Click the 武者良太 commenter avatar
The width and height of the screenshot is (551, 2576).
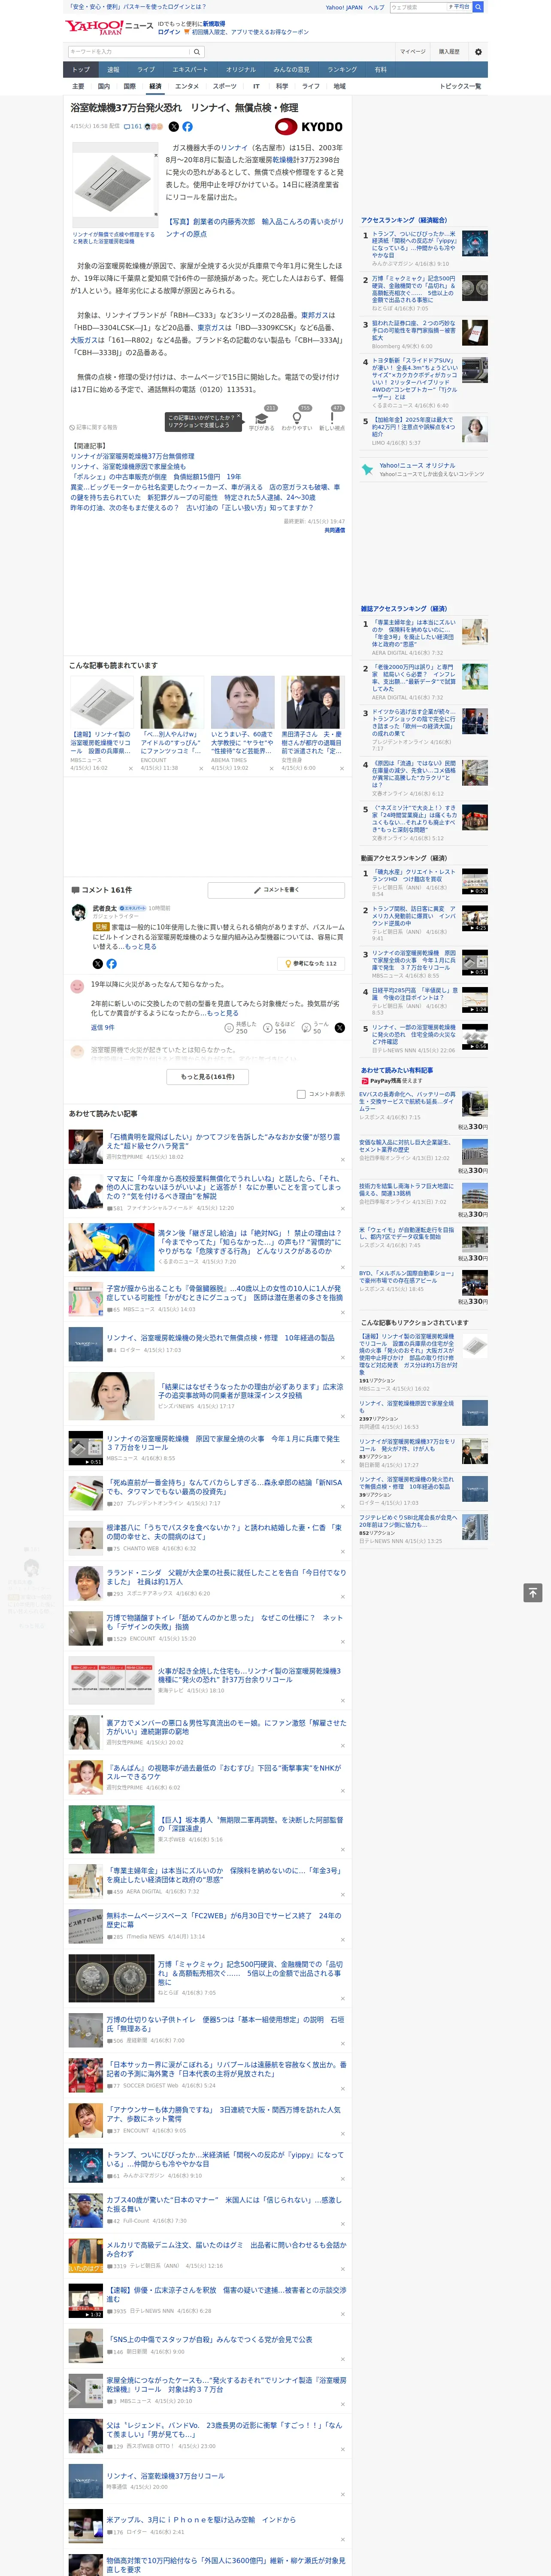tap(78, 911)
